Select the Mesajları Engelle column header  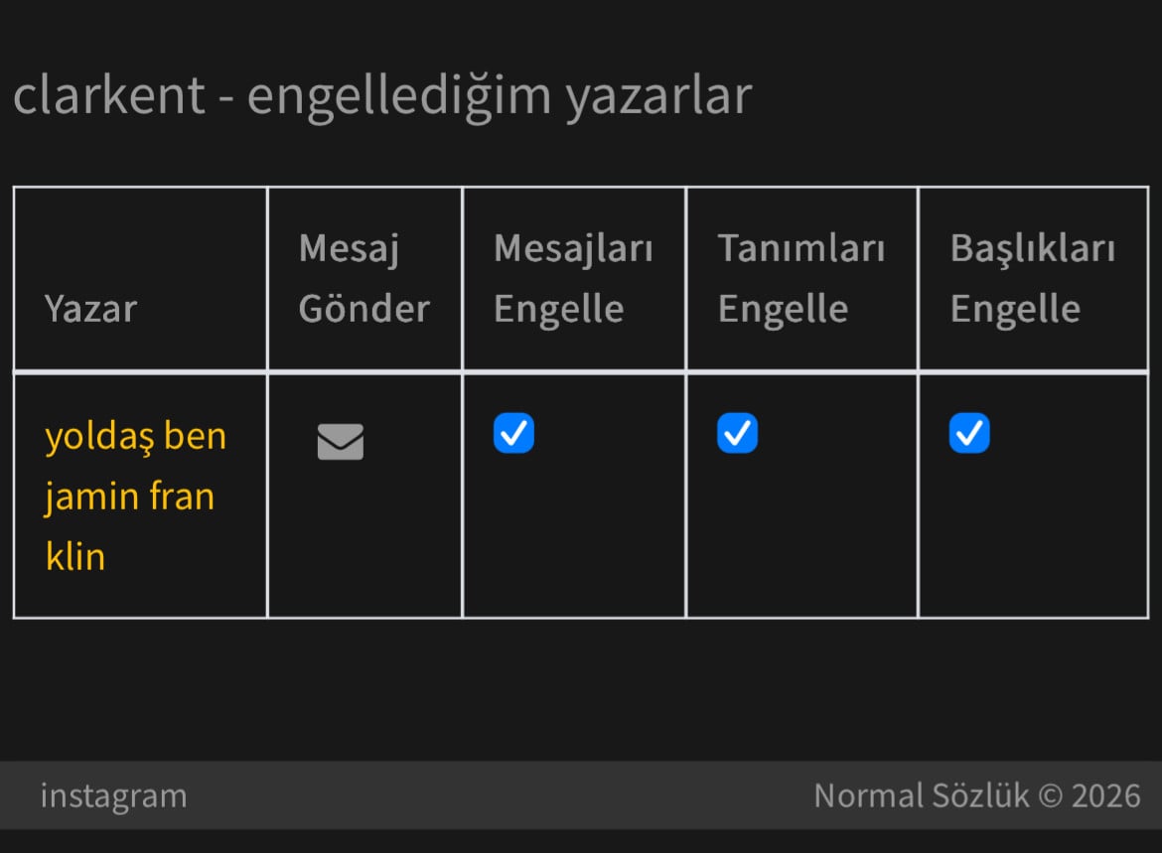pos(573,279)
